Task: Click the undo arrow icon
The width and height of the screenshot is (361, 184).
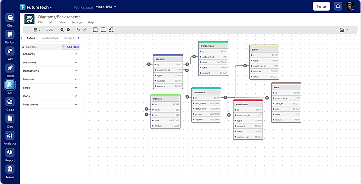Action: (x=78, y=30)
